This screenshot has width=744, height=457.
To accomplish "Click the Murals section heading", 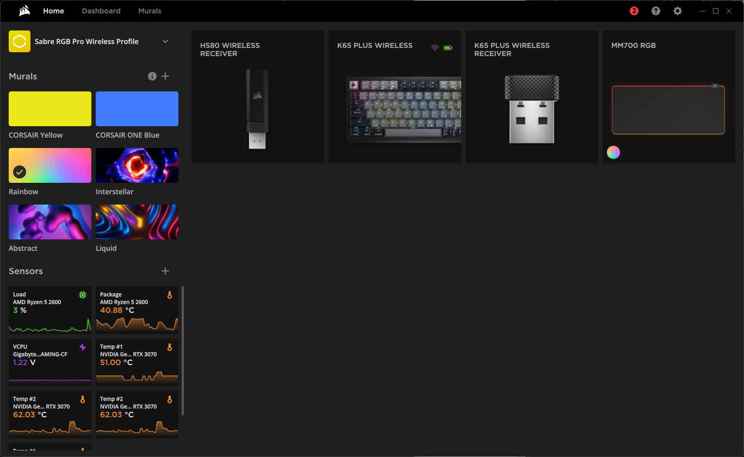I will (x=23, y=76).
